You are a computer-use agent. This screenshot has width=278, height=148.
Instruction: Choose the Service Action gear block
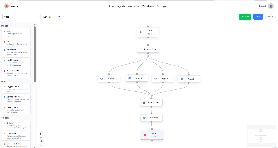click(x=16, y=99)
